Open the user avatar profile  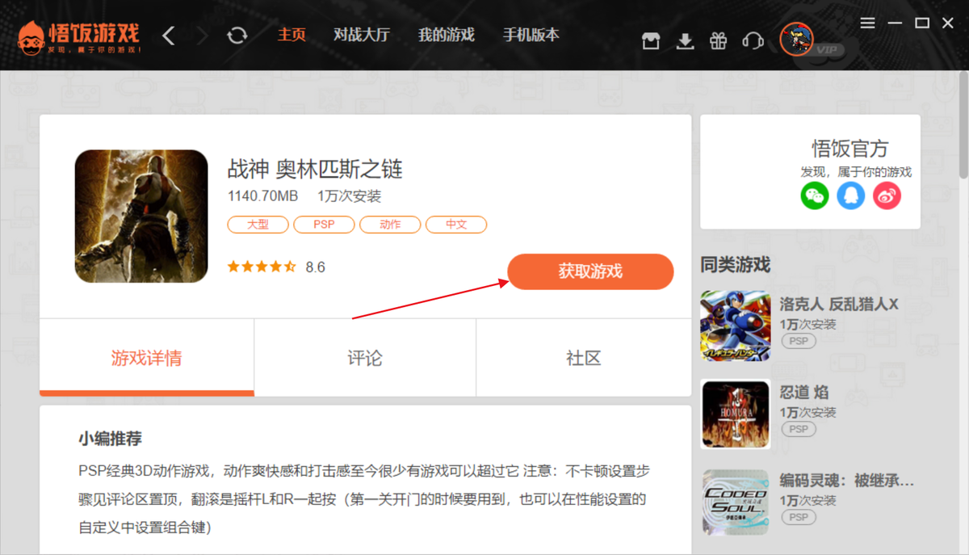(796, 39)
